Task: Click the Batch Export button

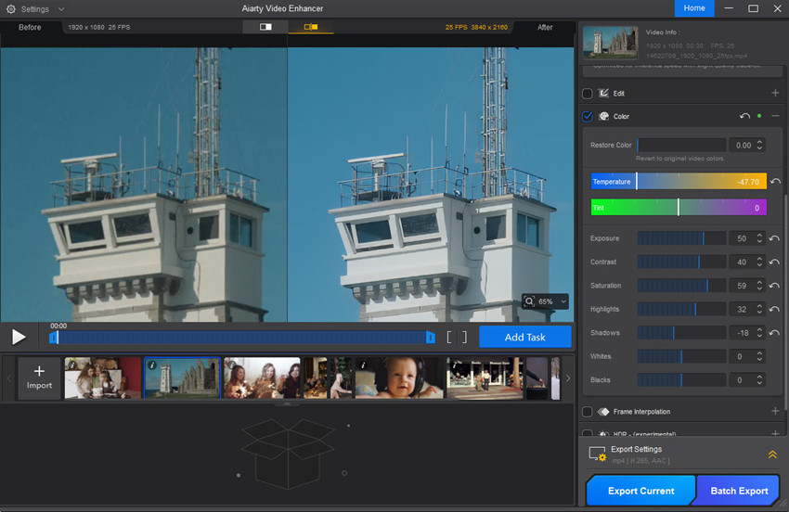Action: point(739,491)
